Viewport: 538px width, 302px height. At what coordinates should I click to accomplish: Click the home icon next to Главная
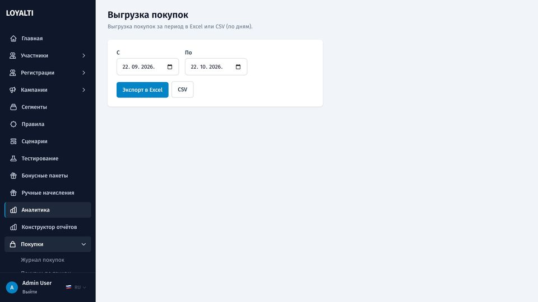[x=13, y=39]
